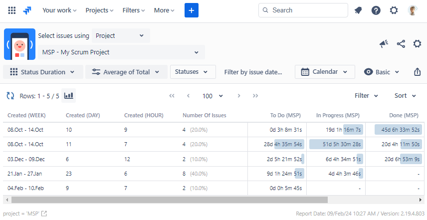Click project = 'MSP' query link

point(21,214)
